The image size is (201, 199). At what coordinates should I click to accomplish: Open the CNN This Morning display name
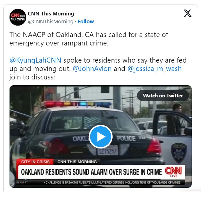coord(51,13)
